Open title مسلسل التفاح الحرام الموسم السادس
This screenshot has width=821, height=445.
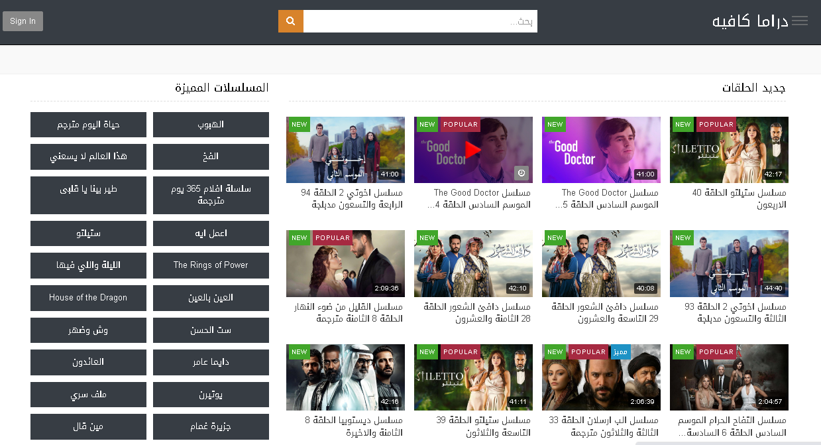pos(732,426)
